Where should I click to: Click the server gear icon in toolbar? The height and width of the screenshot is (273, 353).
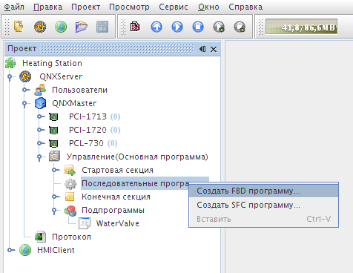pyautogui.click(x=40, y=27)
